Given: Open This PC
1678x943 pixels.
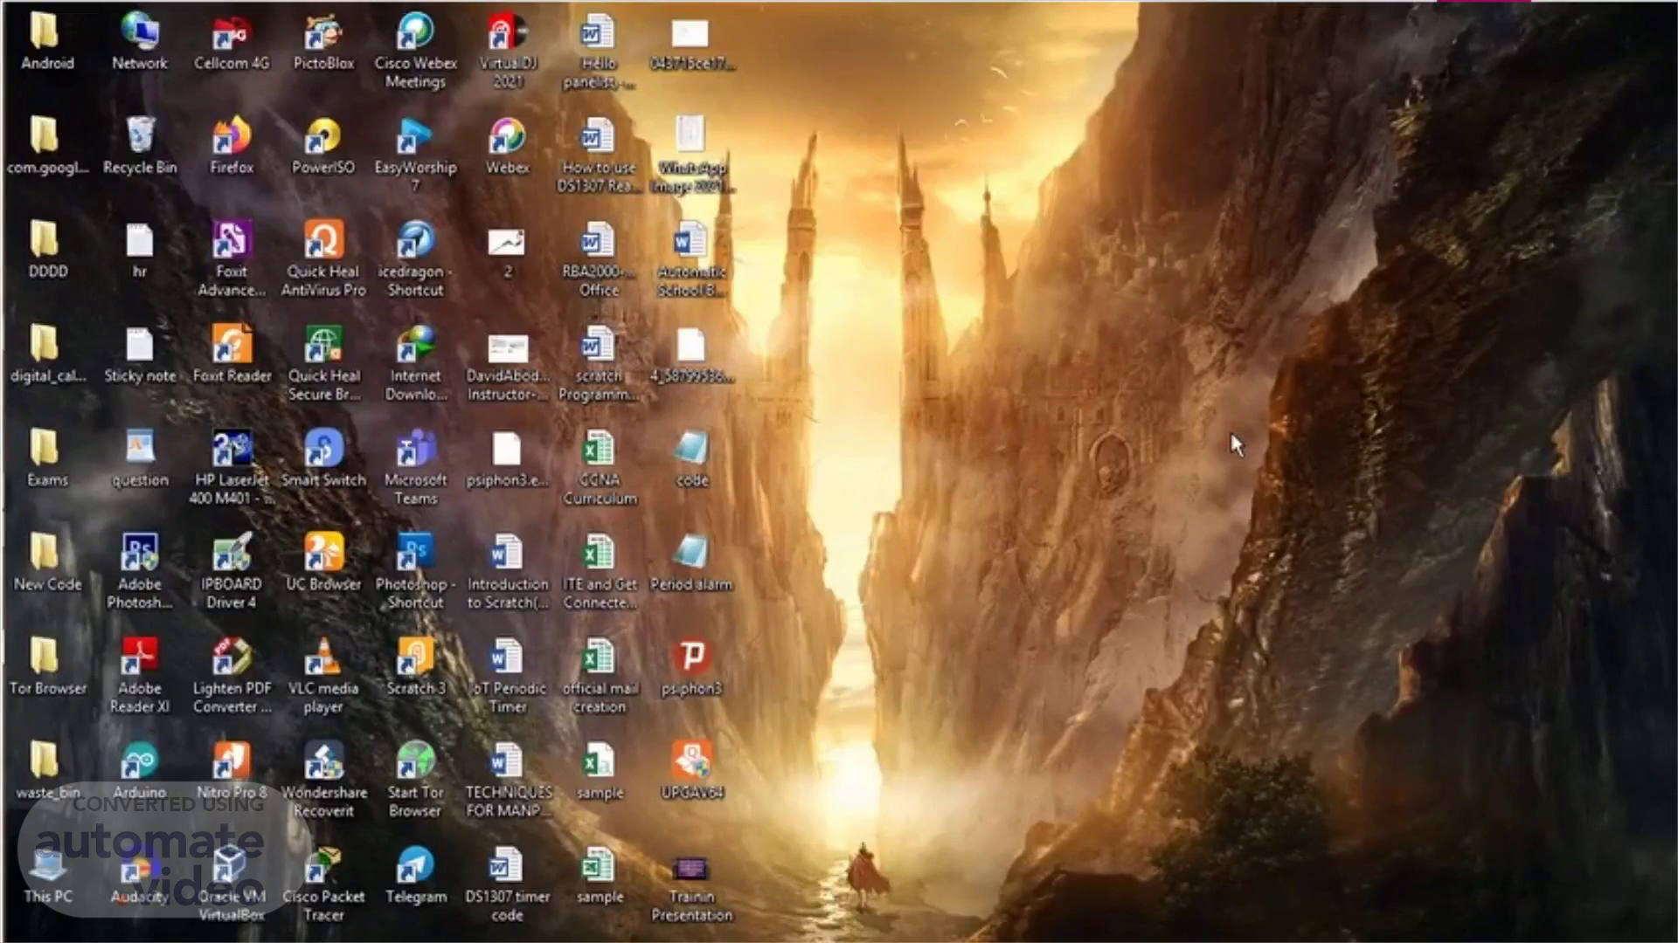Looking at the screenshot, I should tap(47, 873).
